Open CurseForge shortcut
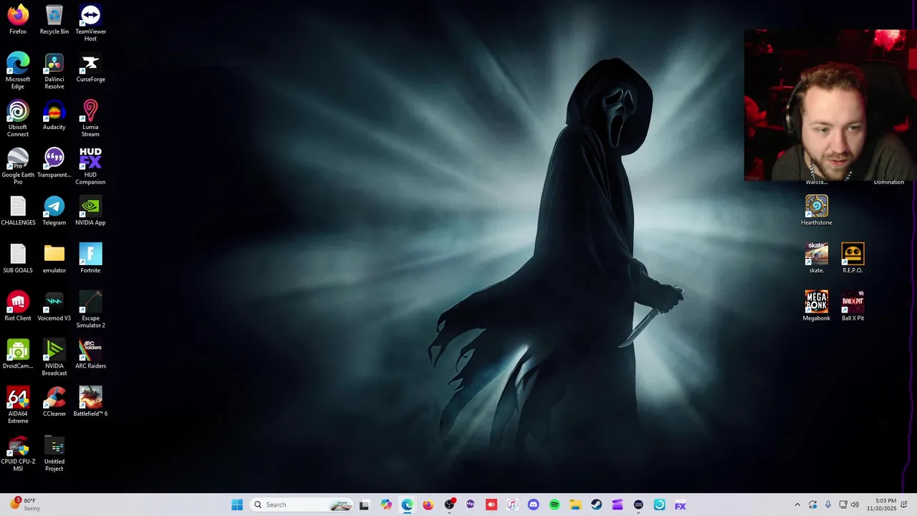Image resolution: width=917 pixels, height=516 pixels. point(90,67)
